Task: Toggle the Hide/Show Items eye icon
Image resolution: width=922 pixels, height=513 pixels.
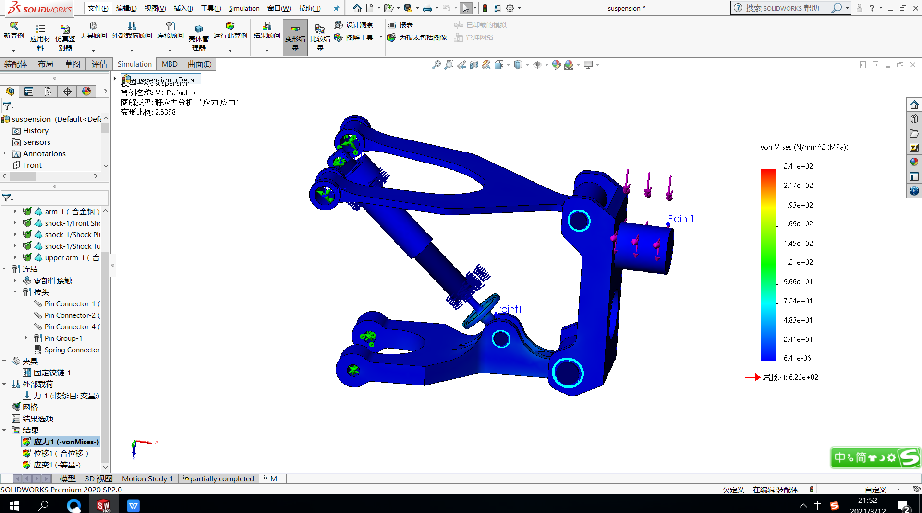Action: coord(537,65)
